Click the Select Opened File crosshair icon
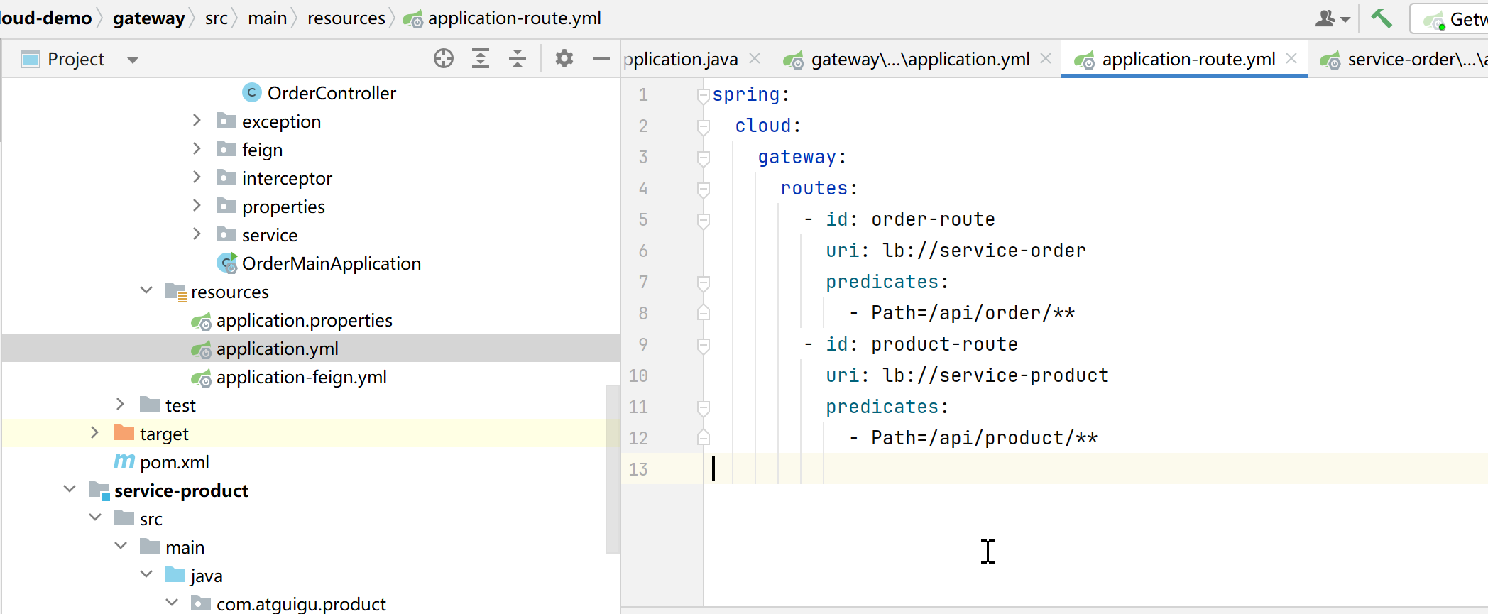 [444, 58]
